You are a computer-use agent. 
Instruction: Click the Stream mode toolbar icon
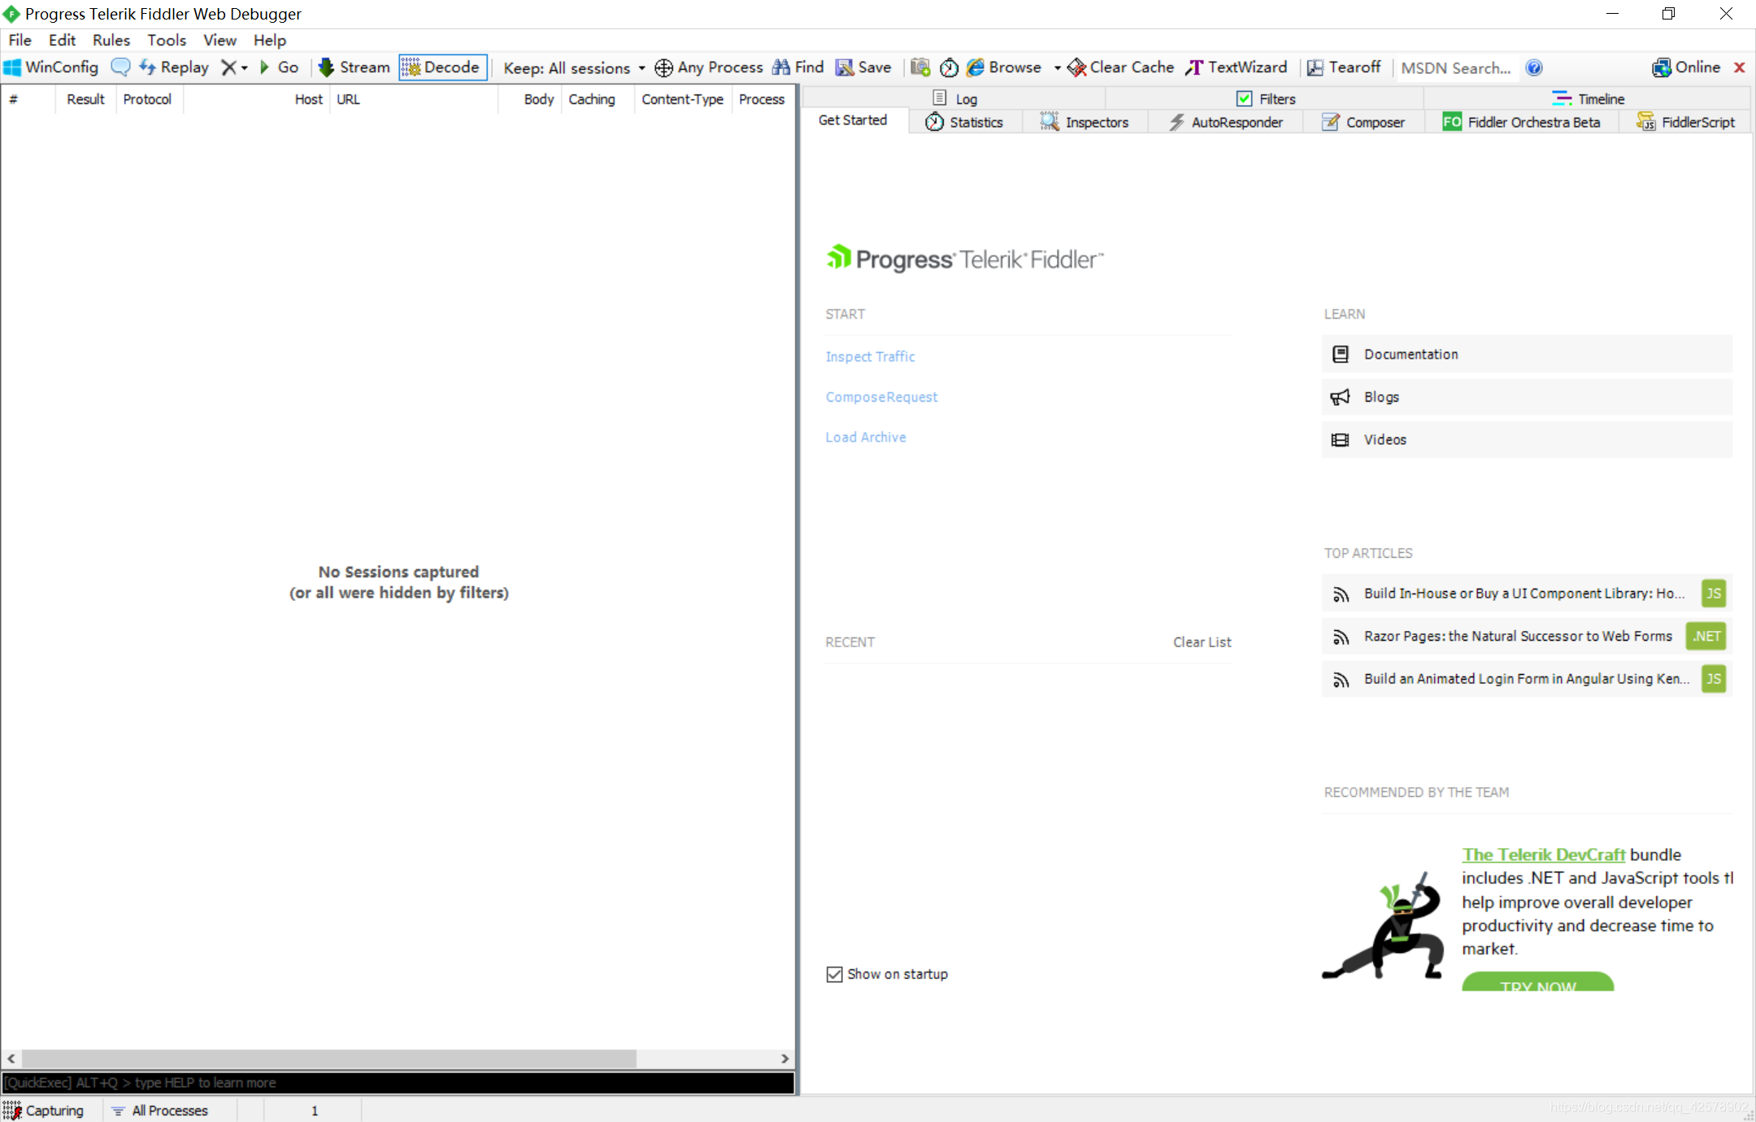(x=326, y=67)
